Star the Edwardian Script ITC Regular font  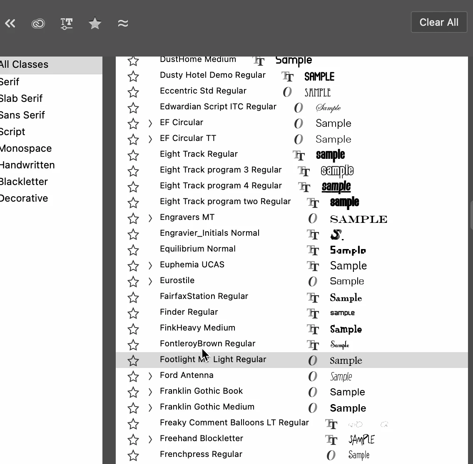(x=133, y=108)
